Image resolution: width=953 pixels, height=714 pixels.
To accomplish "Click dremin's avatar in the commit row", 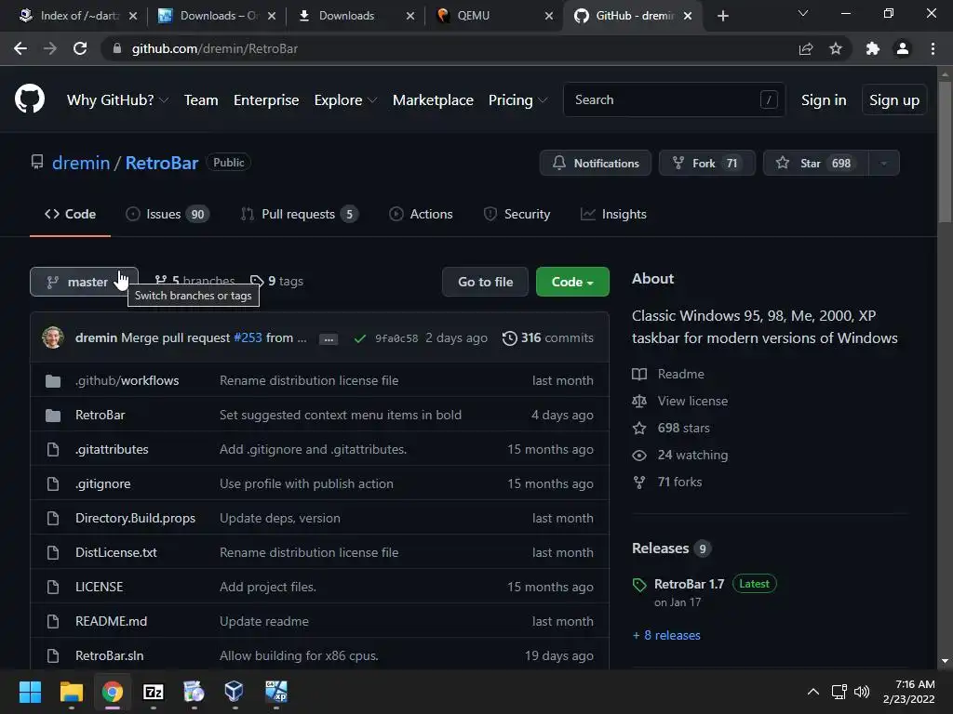I will (53, 337).
